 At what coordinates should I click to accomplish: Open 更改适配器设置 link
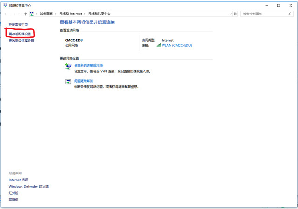pyautogui.click(x=20, y=34)
